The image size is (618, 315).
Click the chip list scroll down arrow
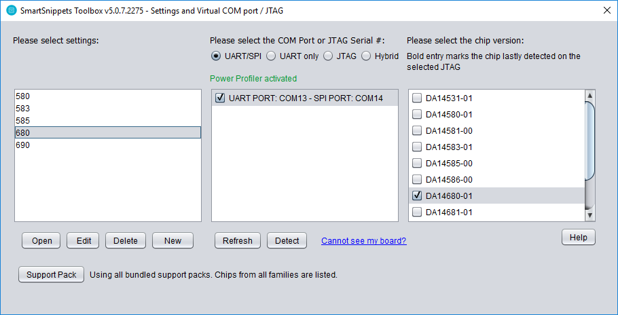(589, 215)
